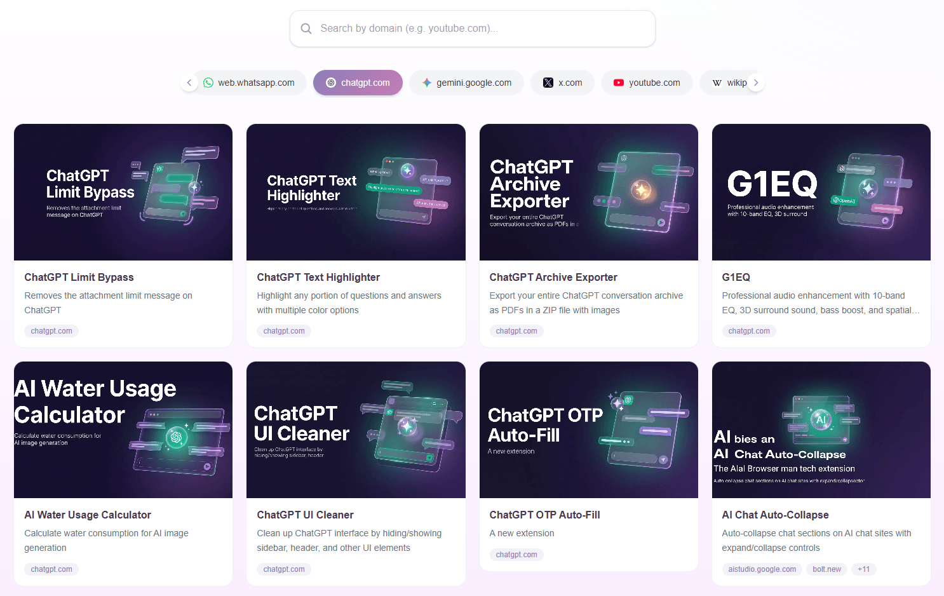Open the AI Chat Auto-Collapse thumbnail
944x596 pixels.
821,430
